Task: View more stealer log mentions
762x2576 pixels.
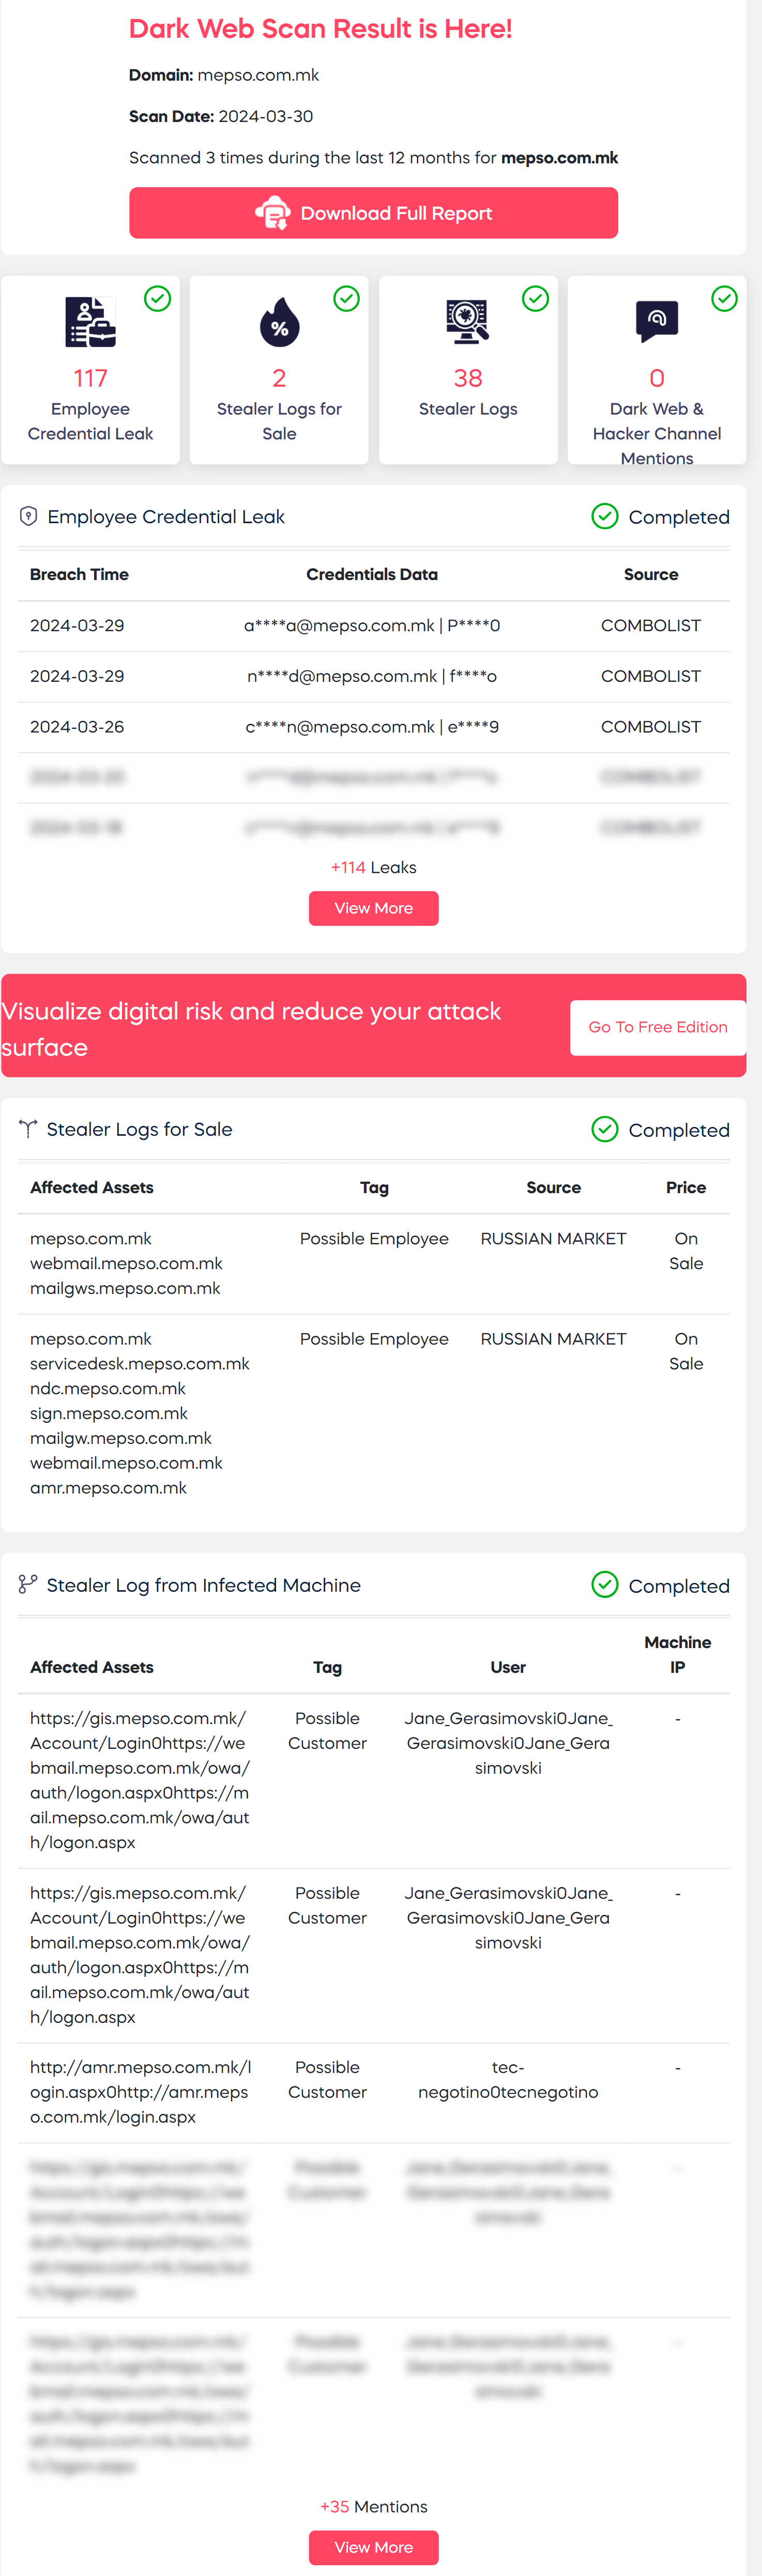Action: coord(373,2547)
